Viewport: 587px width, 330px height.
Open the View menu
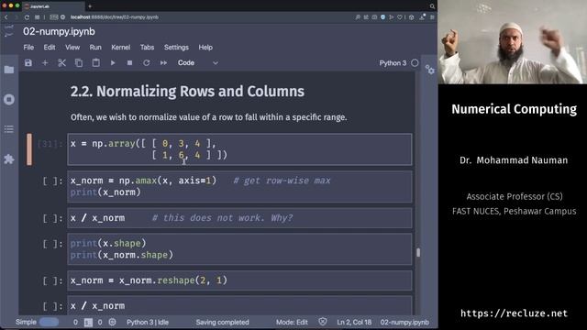pos(72,48)
